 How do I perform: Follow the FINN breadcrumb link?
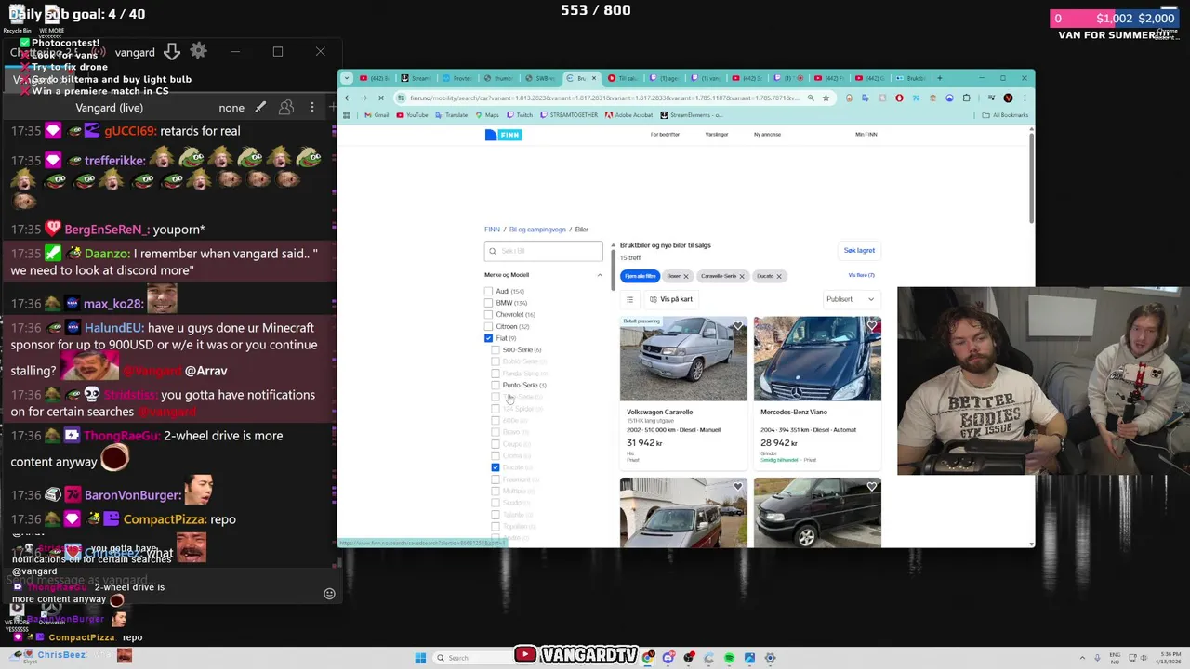coord(492,230)
